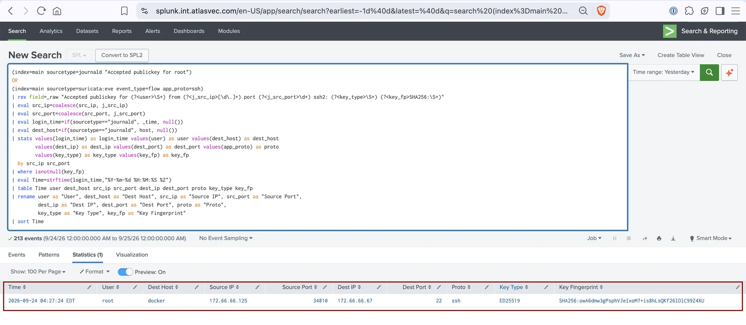Click the key fingerprint SHA256 value
746x325 pixels.
pos(632,301)
